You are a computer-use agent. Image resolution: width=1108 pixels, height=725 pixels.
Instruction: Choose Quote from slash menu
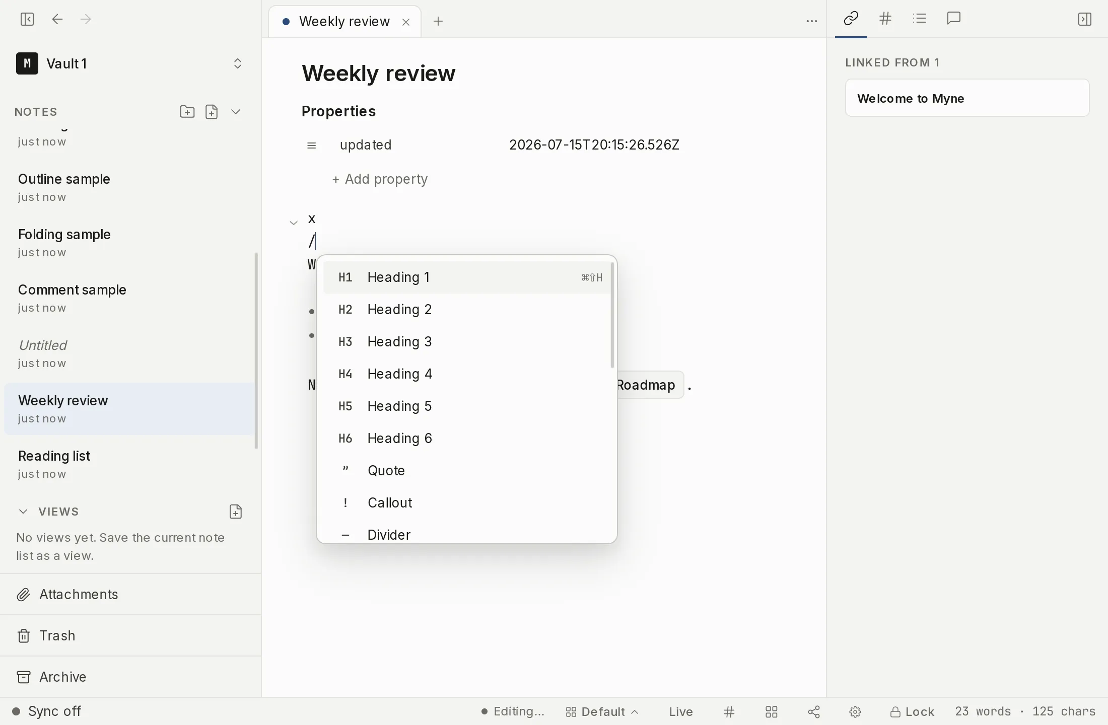(467, 471)
